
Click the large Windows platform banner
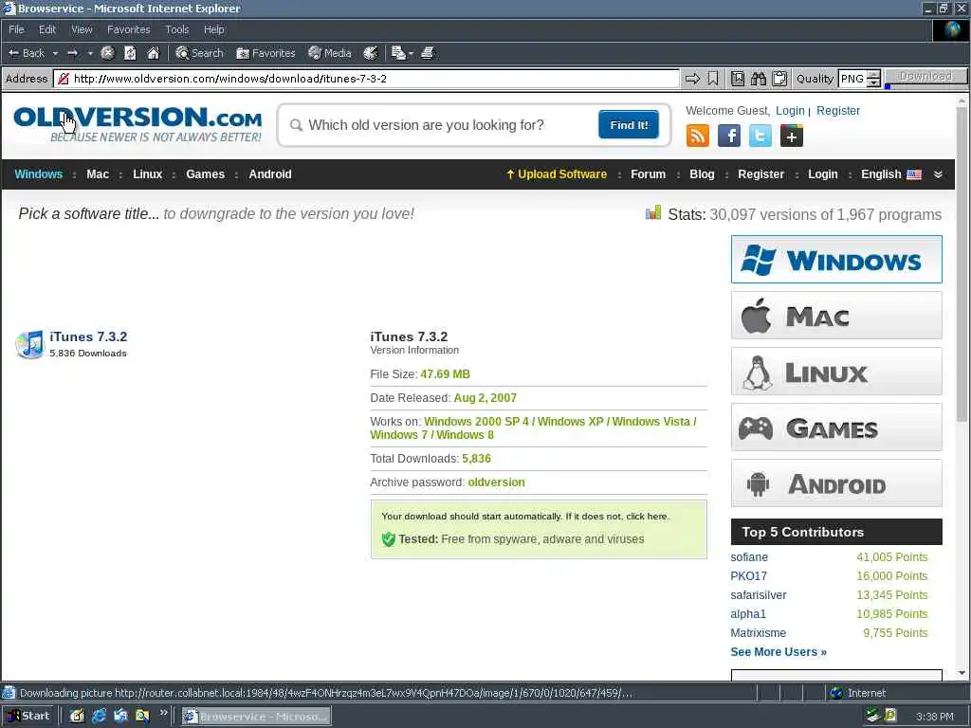836,260
